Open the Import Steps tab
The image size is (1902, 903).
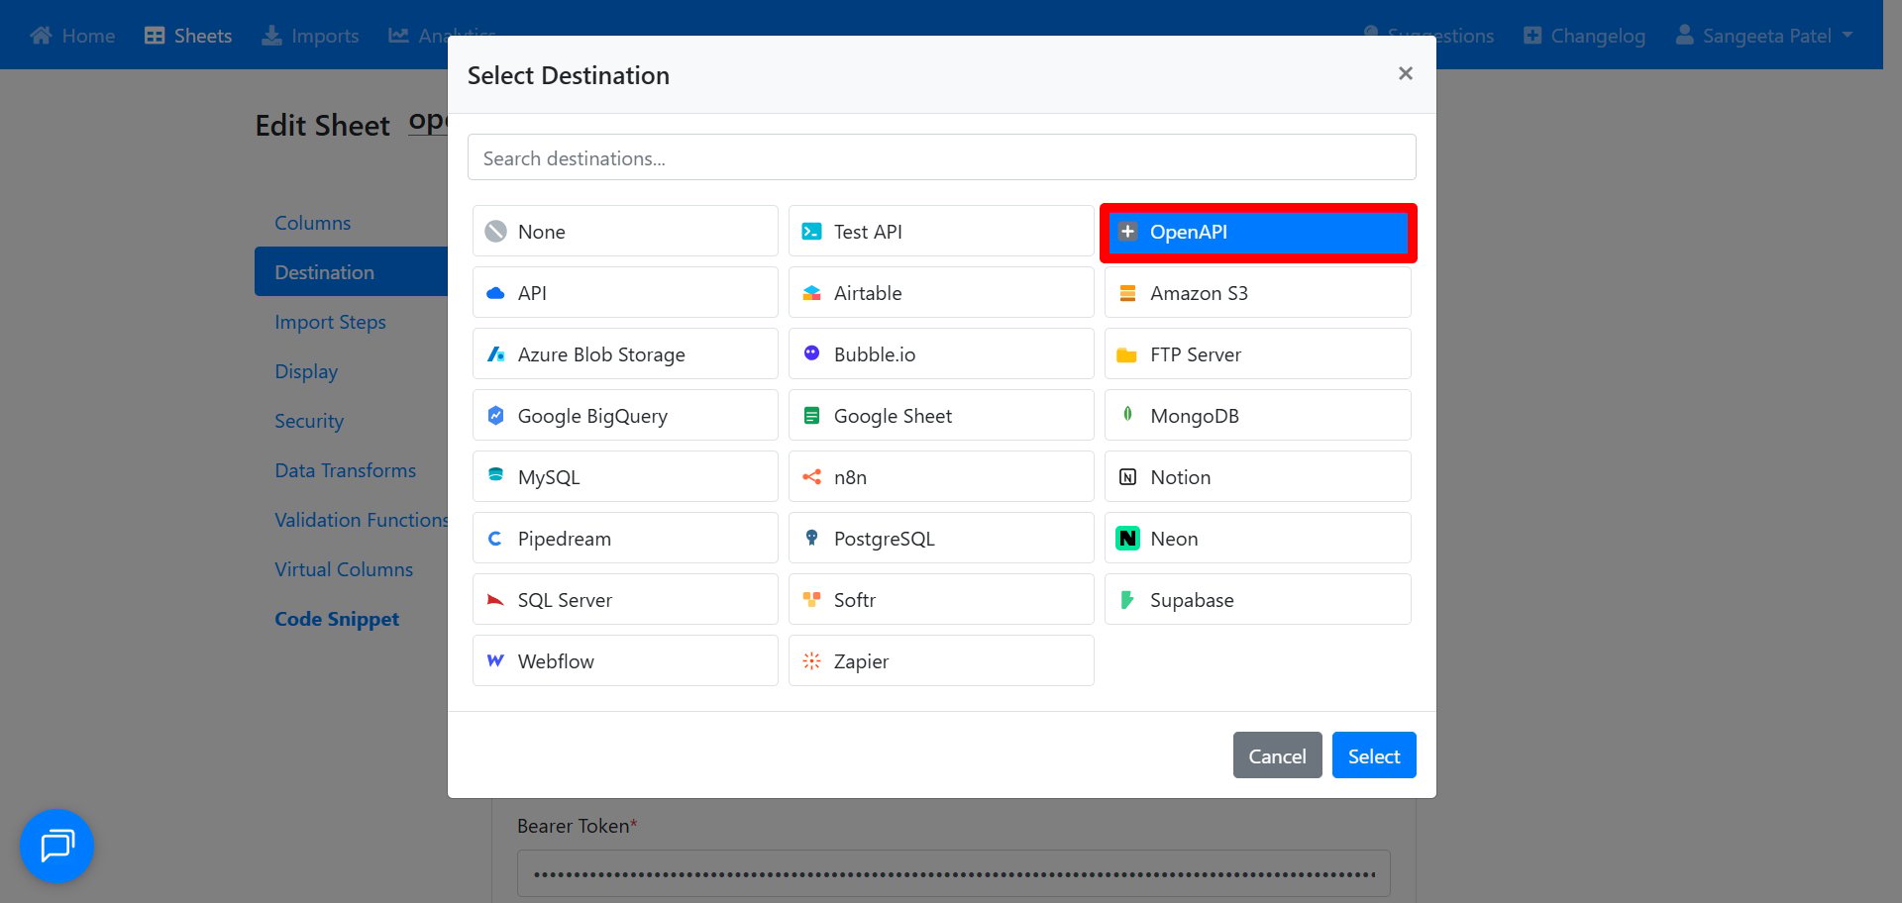click(330, 321)
